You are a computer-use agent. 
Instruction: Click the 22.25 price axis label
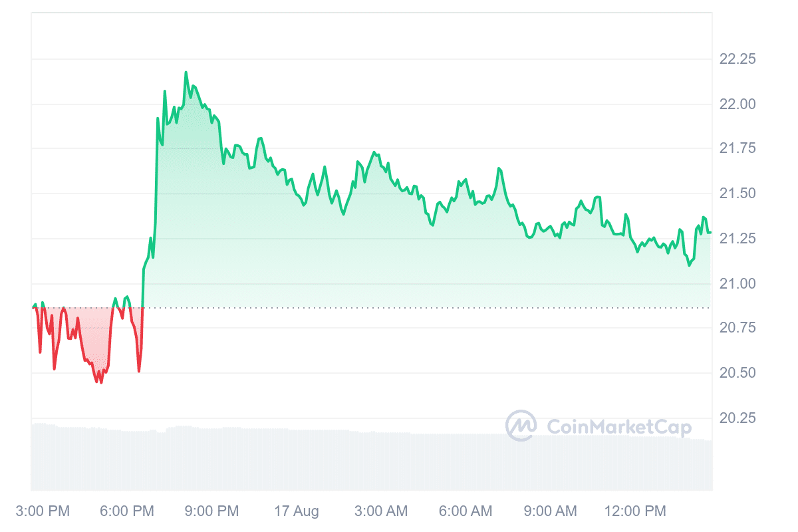click(737, 59)
